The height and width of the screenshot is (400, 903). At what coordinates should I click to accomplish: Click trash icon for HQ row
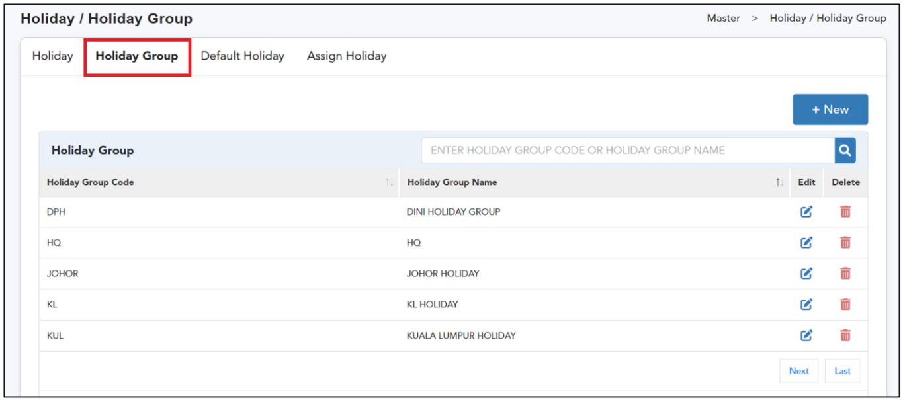coord(845,243)
